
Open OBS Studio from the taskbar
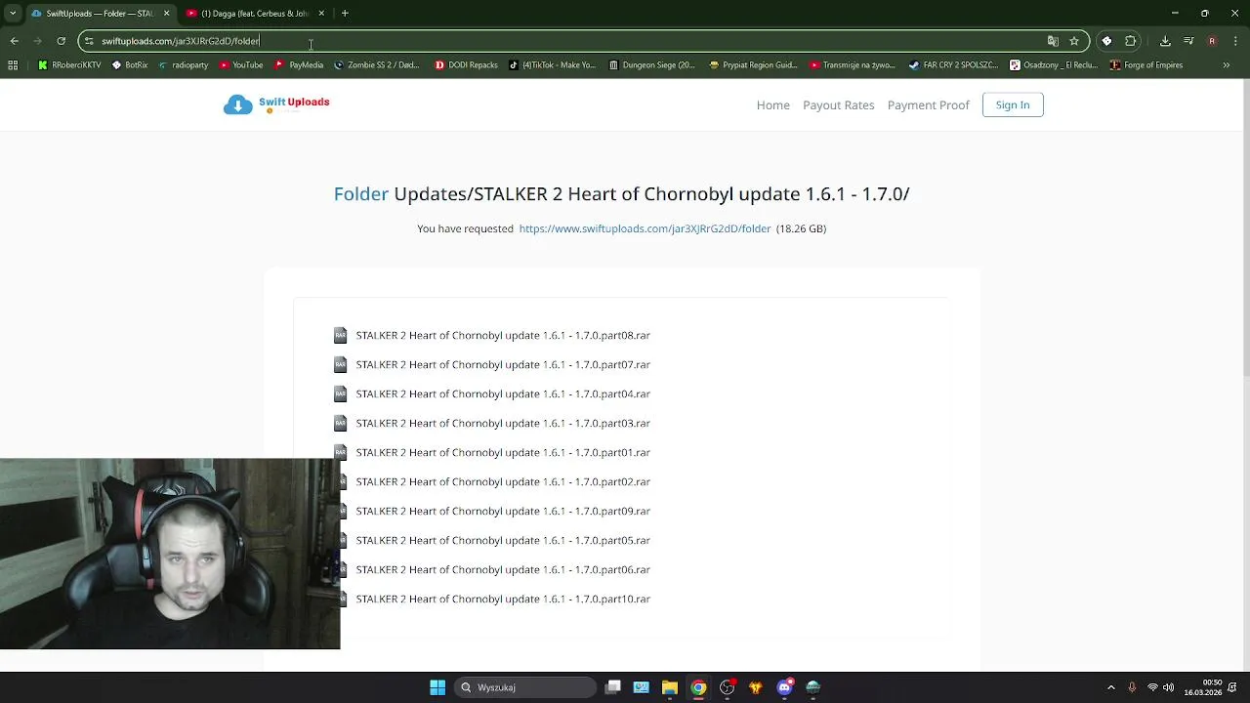click(728, 687)
